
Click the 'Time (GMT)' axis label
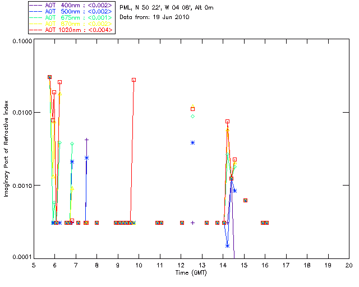191,273
